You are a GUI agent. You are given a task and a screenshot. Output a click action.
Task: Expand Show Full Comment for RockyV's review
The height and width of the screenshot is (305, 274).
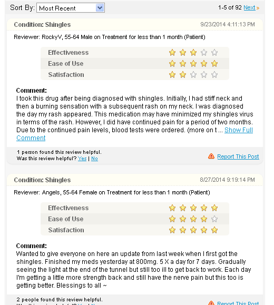tap(239, 130)
